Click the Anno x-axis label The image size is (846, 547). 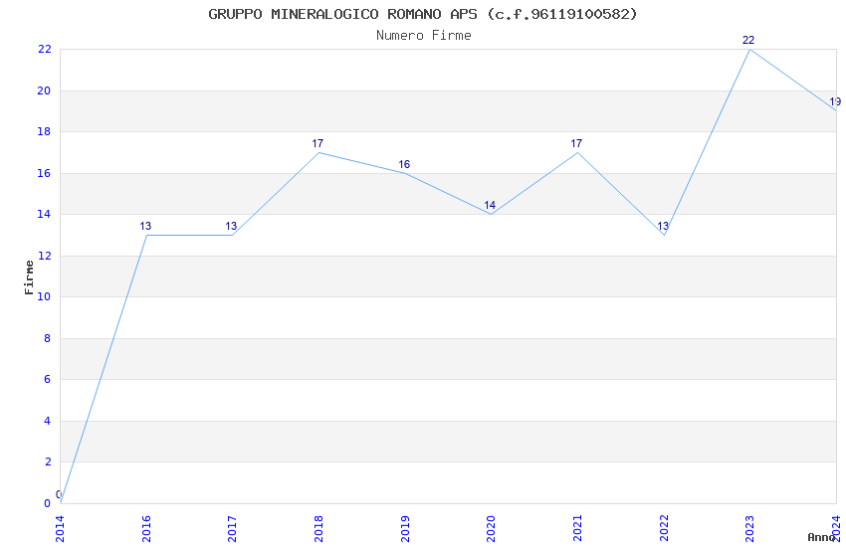[821, 537]
